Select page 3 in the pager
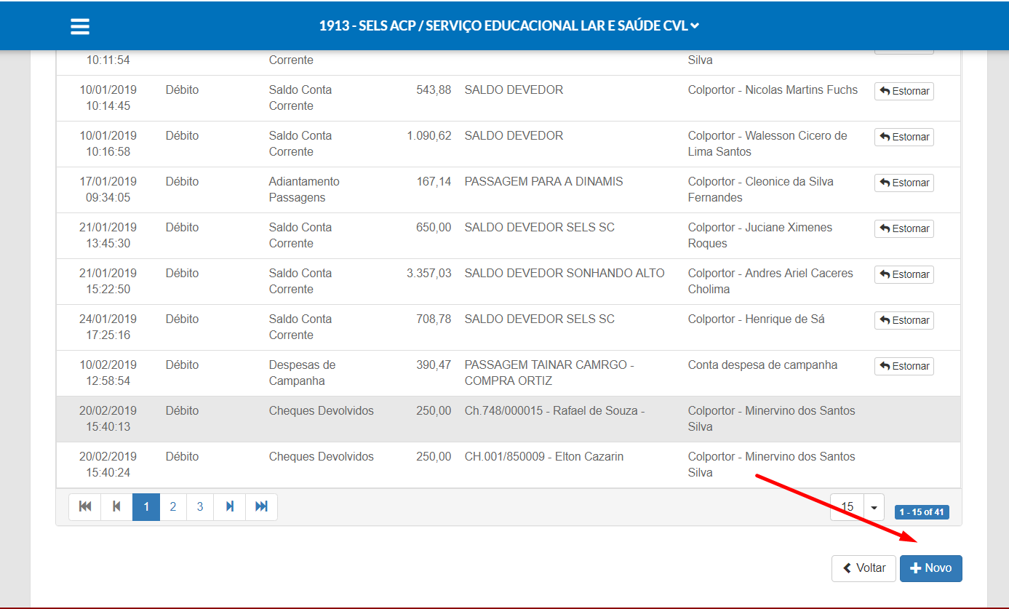 coord(200,507)
